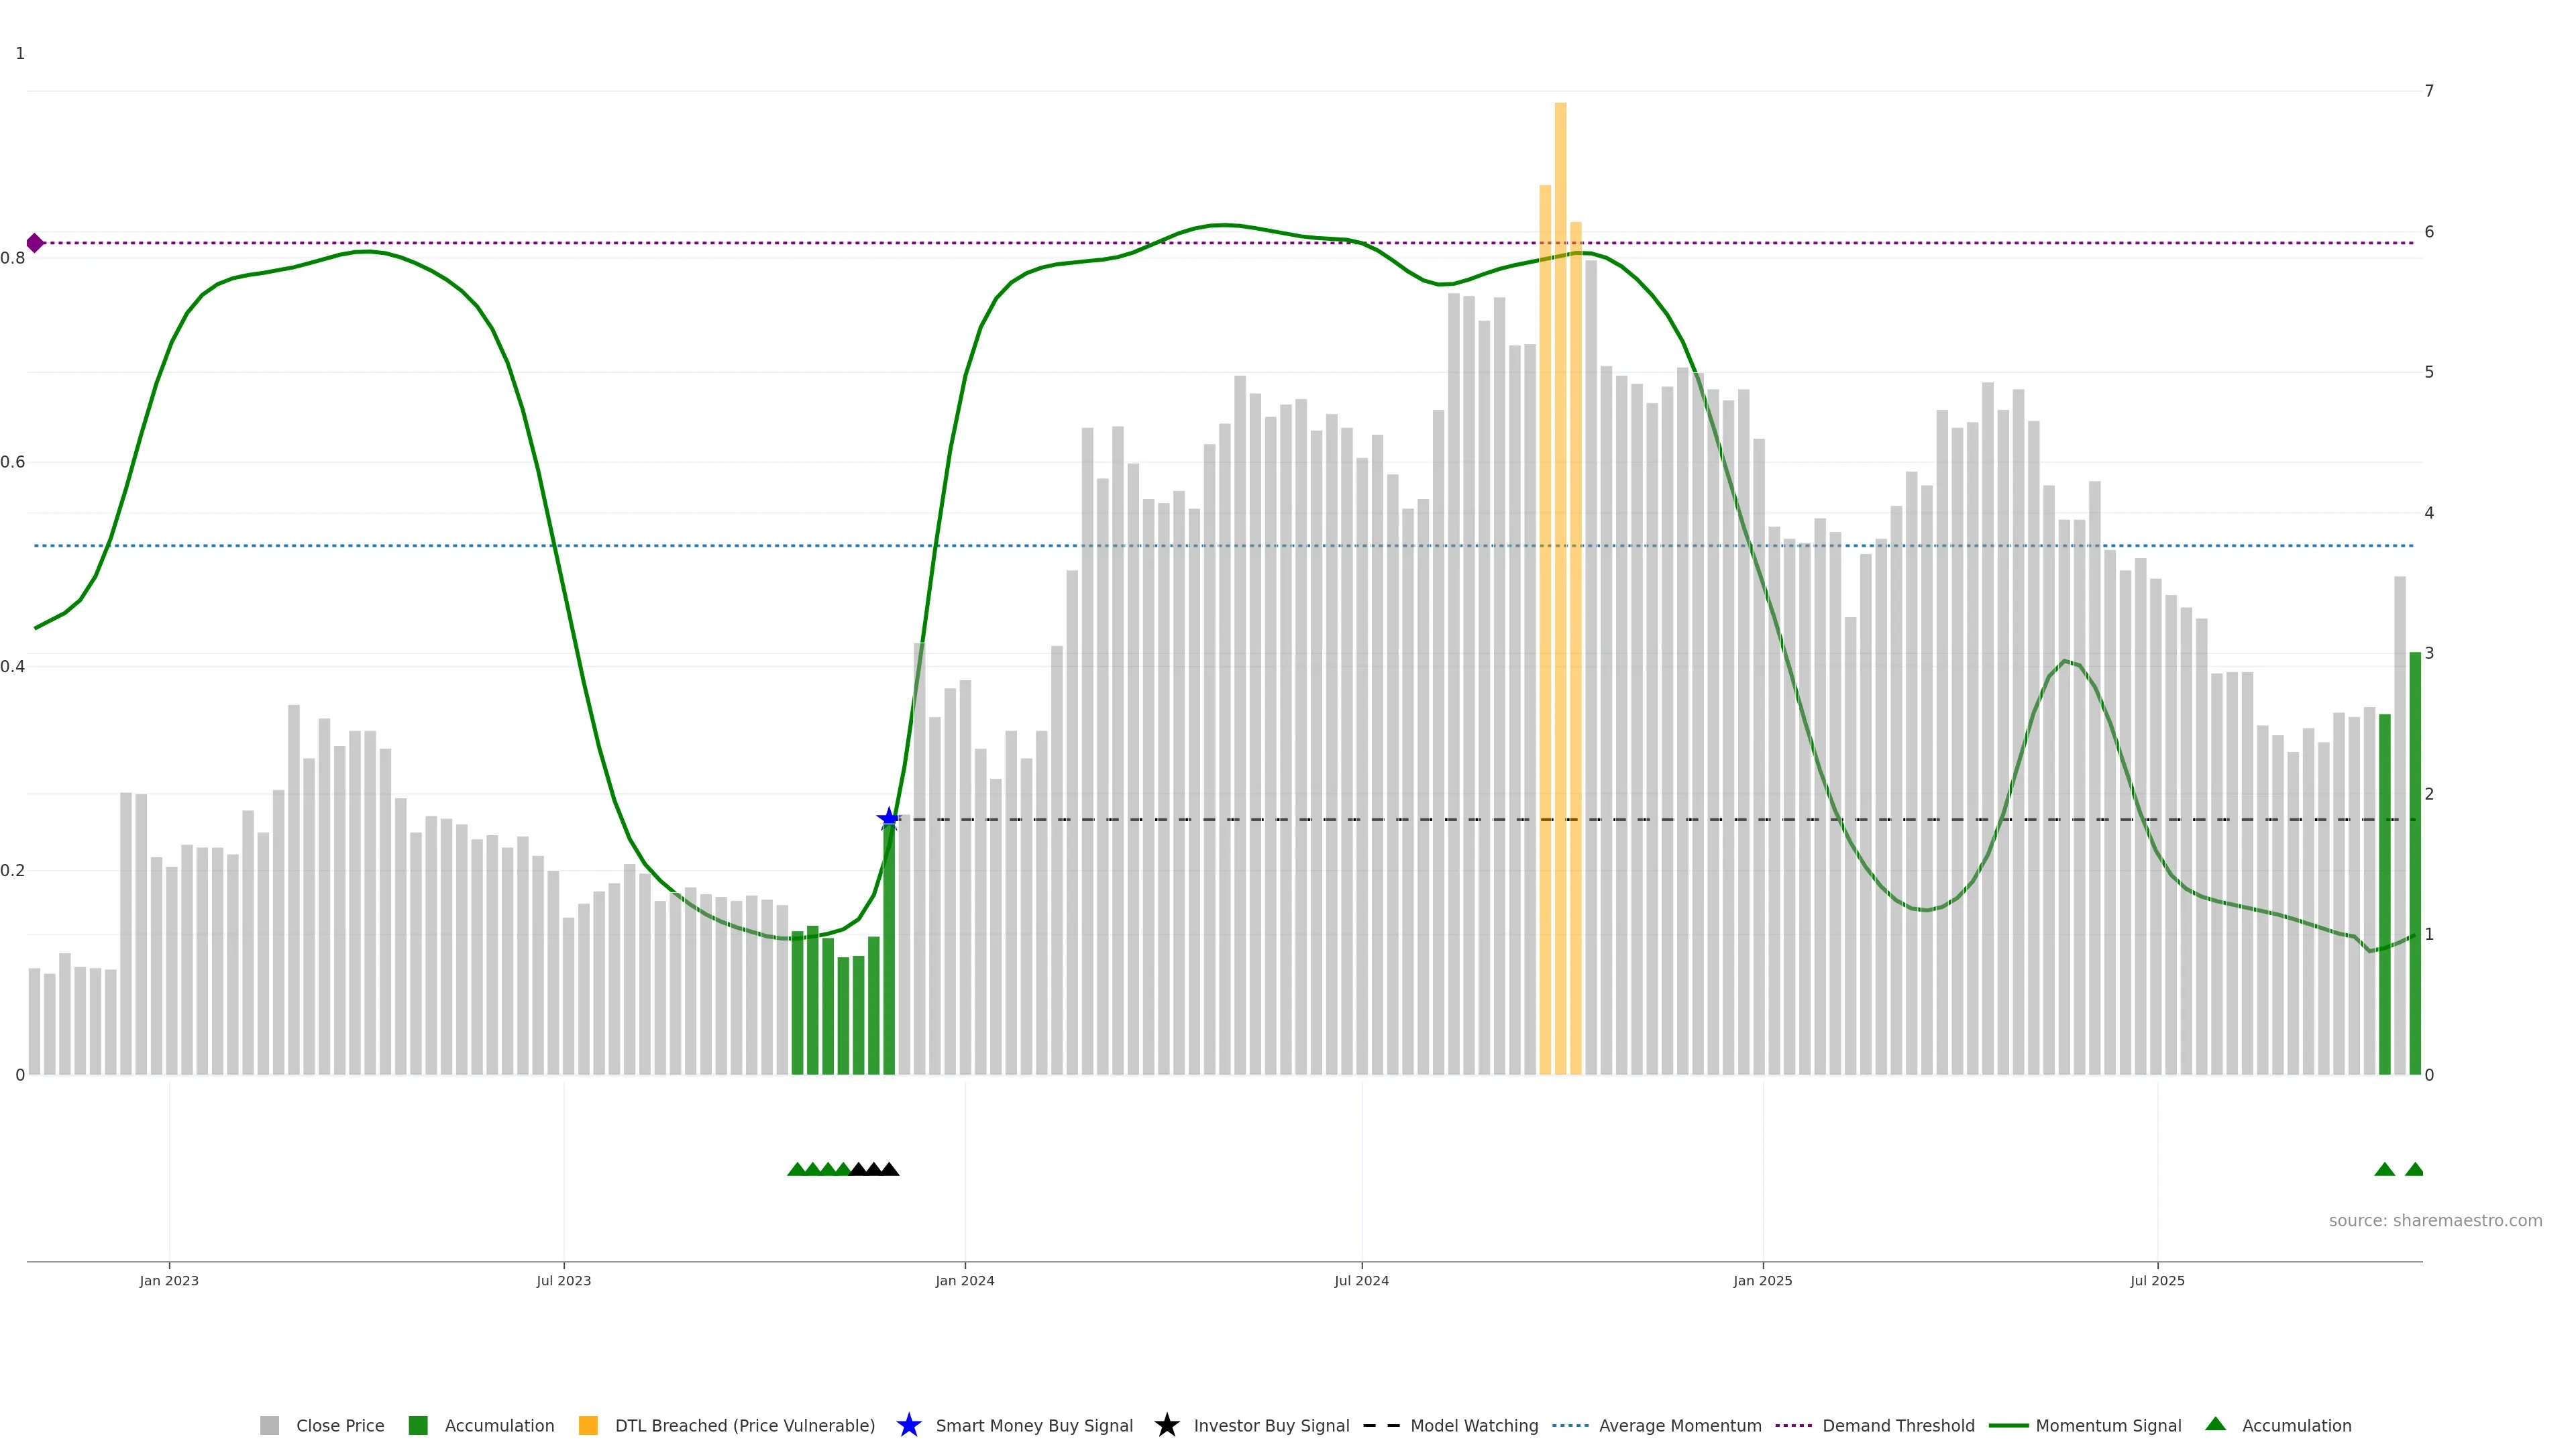The height and width of the screenshot is (1449, 2576).
Task: Toggle Accumulation green square legend entry
Action: (418, 1425)
